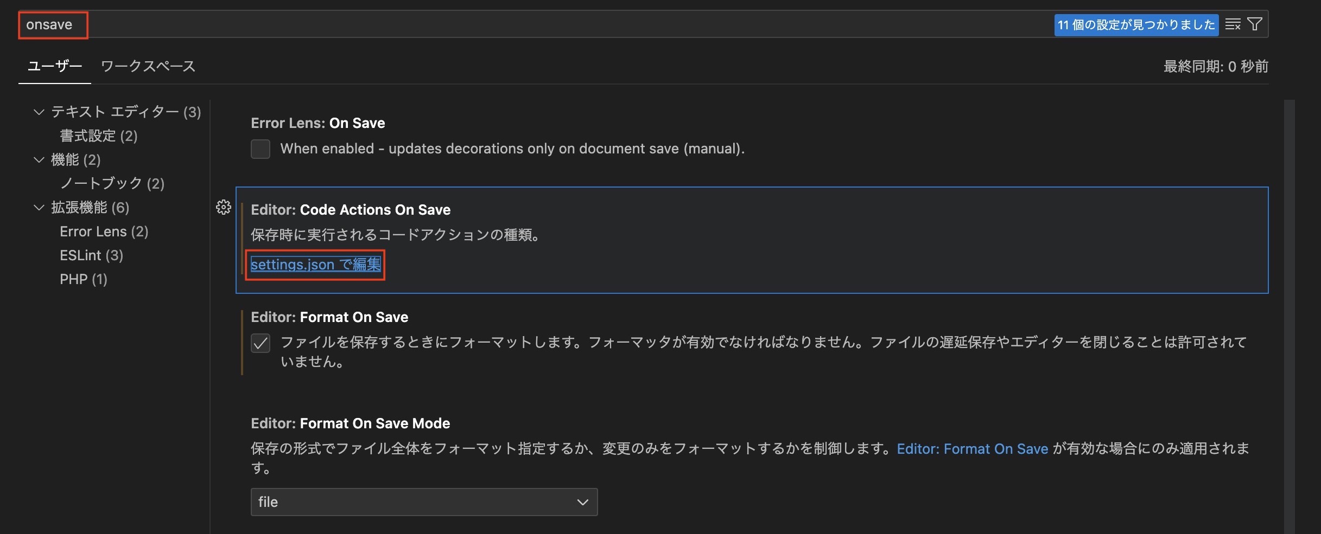The height and width of the screenshot is (534, 1321).
Task: Select the PHP category in the sidebar
Action: pyautogui.click(x=84, y=279)
